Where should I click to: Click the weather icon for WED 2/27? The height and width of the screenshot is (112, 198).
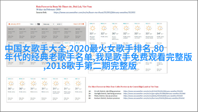(45, 84)
